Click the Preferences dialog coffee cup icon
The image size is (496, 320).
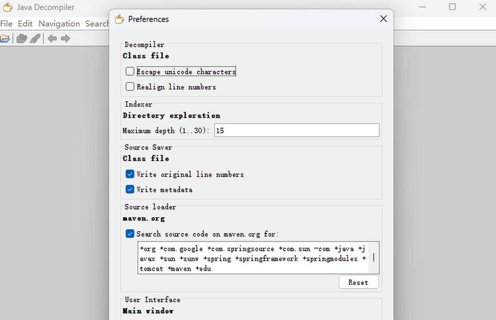[119, 19]
